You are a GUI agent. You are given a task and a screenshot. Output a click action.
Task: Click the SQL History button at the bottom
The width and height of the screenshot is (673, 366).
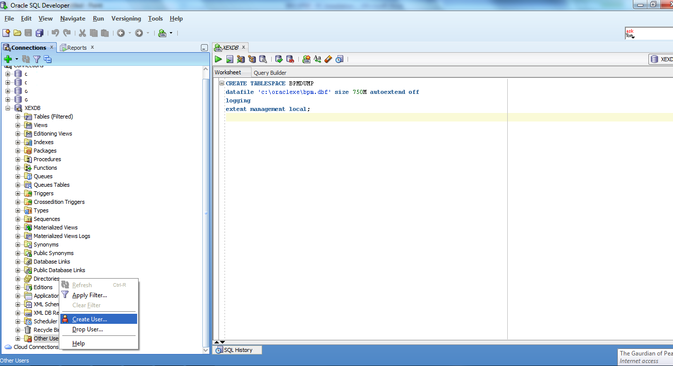[x=237, y=349]
